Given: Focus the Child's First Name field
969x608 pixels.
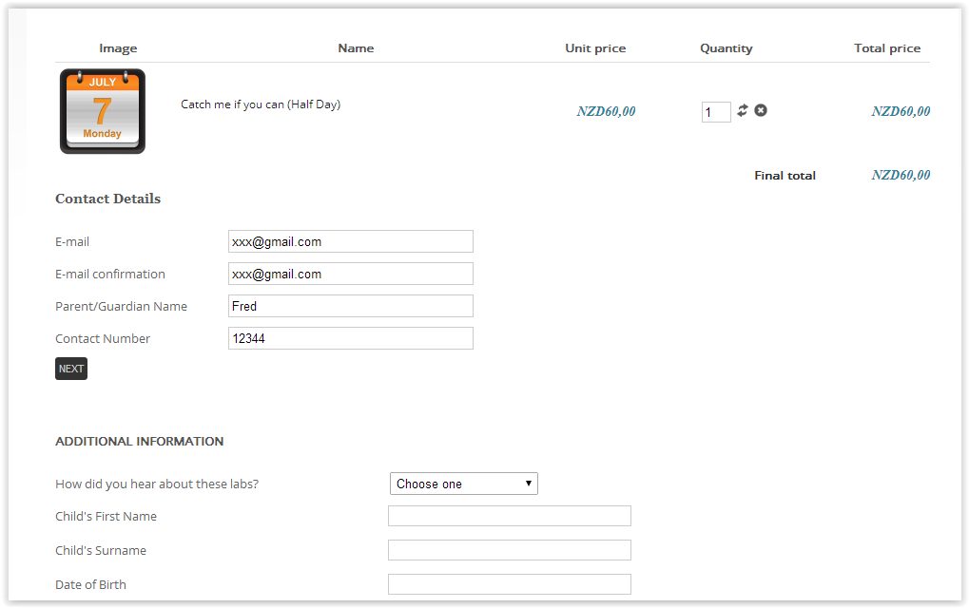Looking at the screenshot, I should pyautogui.click(x=509, y=516).
